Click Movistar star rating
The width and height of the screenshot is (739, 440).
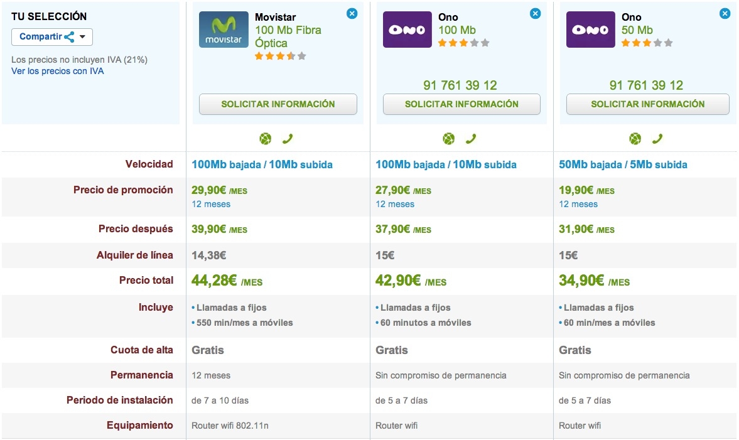tap(281, 56)
